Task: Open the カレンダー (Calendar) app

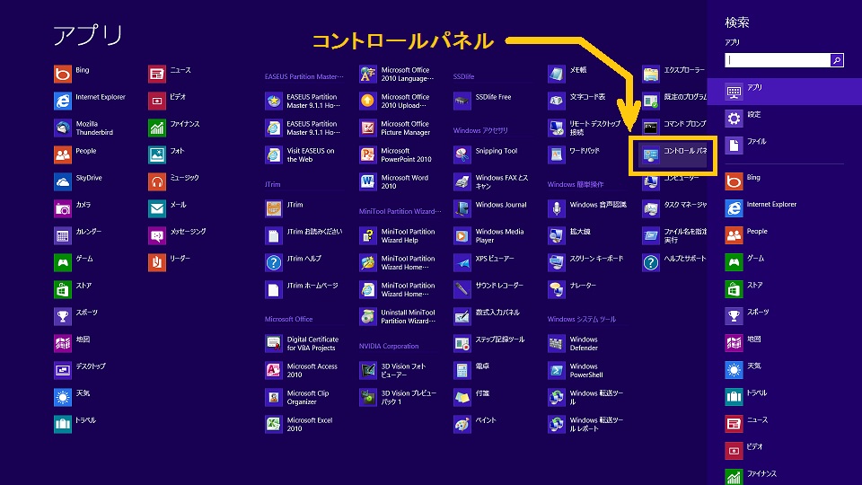Action: (x=77, y=235)
